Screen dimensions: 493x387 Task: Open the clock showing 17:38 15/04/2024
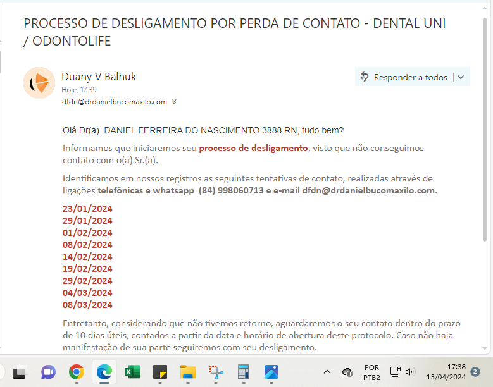click(x=446, y=372)
